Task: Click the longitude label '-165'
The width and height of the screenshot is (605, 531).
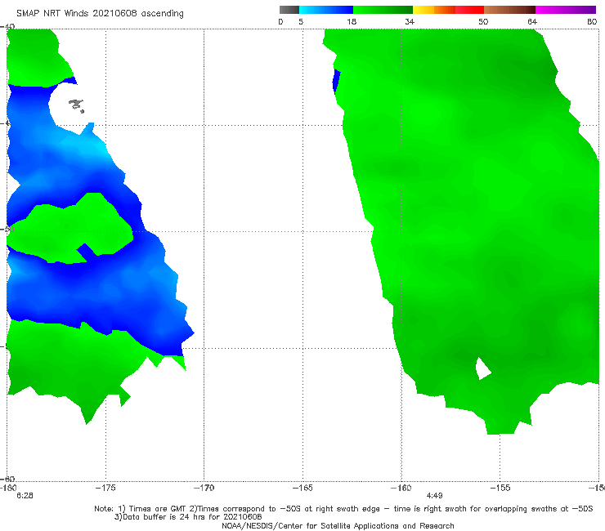Action: coord(302,488)
